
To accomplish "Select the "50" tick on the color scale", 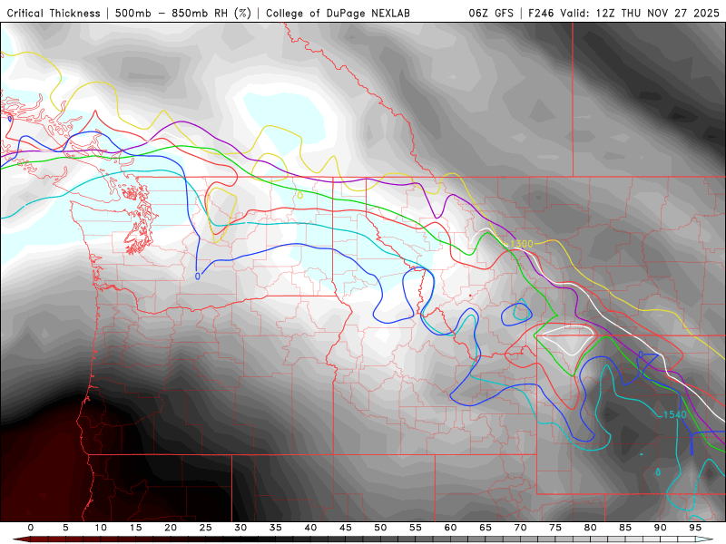I will [x=380, y=528].
